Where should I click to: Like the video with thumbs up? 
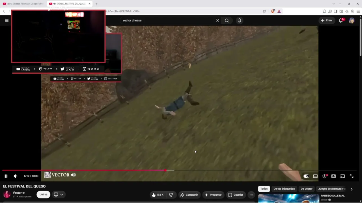pos(157,195)
